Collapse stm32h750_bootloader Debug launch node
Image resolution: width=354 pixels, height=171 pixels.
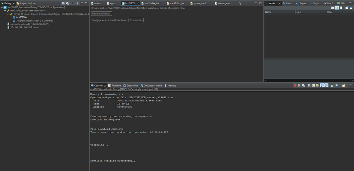[2, 7]
